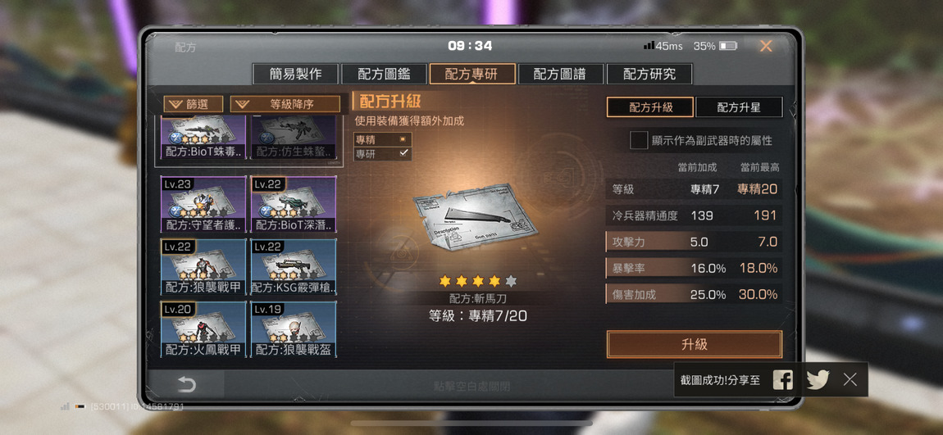Toggle the 專研 checkbox
The image size is (943, 435).
404,153
